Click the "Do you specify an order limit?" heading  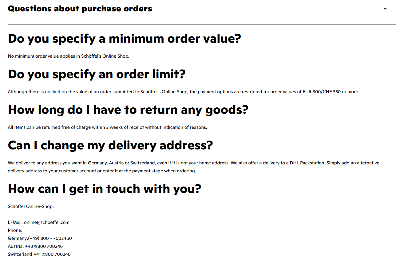pyautogui.click(x=97, y=74)
